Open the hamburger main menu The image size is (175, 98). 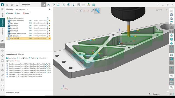click(x=2, y=9)
